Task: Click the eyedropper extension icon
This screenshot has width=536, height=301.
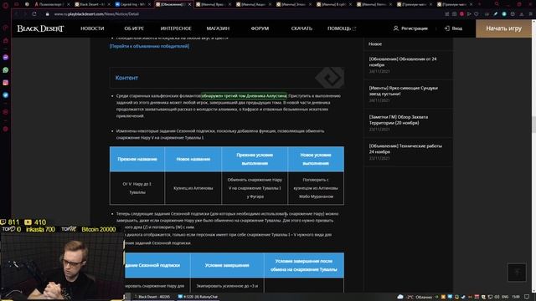Action: click(495, 14)
